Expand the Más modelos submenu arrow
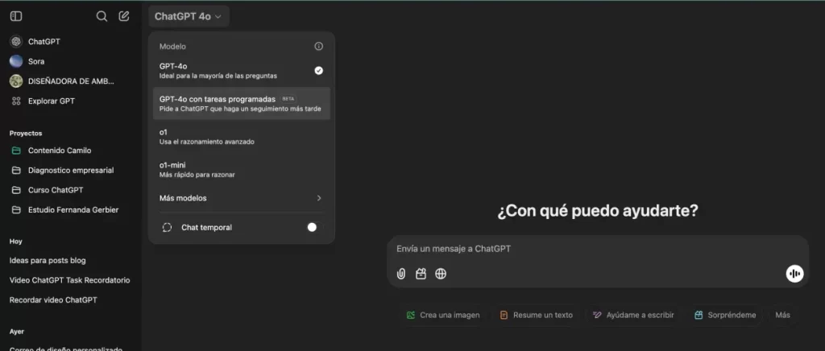Viewport: 825px width, 351px height. click(319, 198)
